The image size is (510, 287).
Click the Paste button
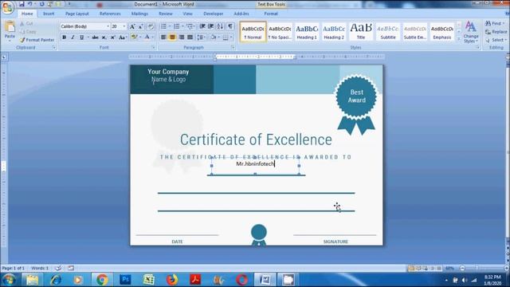click(x=10, y=32)
